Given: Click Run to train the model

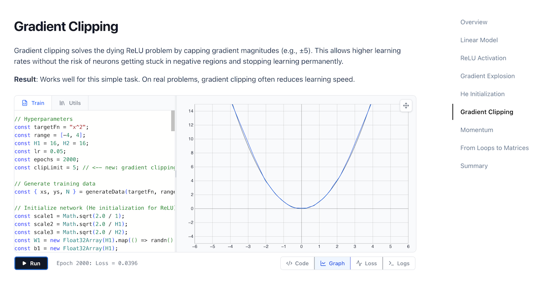Looking at the screenshot, I should pyautogui.click(x=31, y=263).
